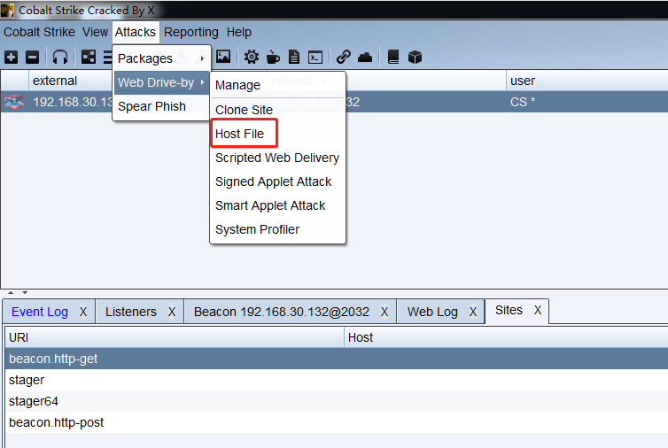Viewport: 668px width, 448px height.
Task: Close the Listeners tab
Action: (172, 312)
